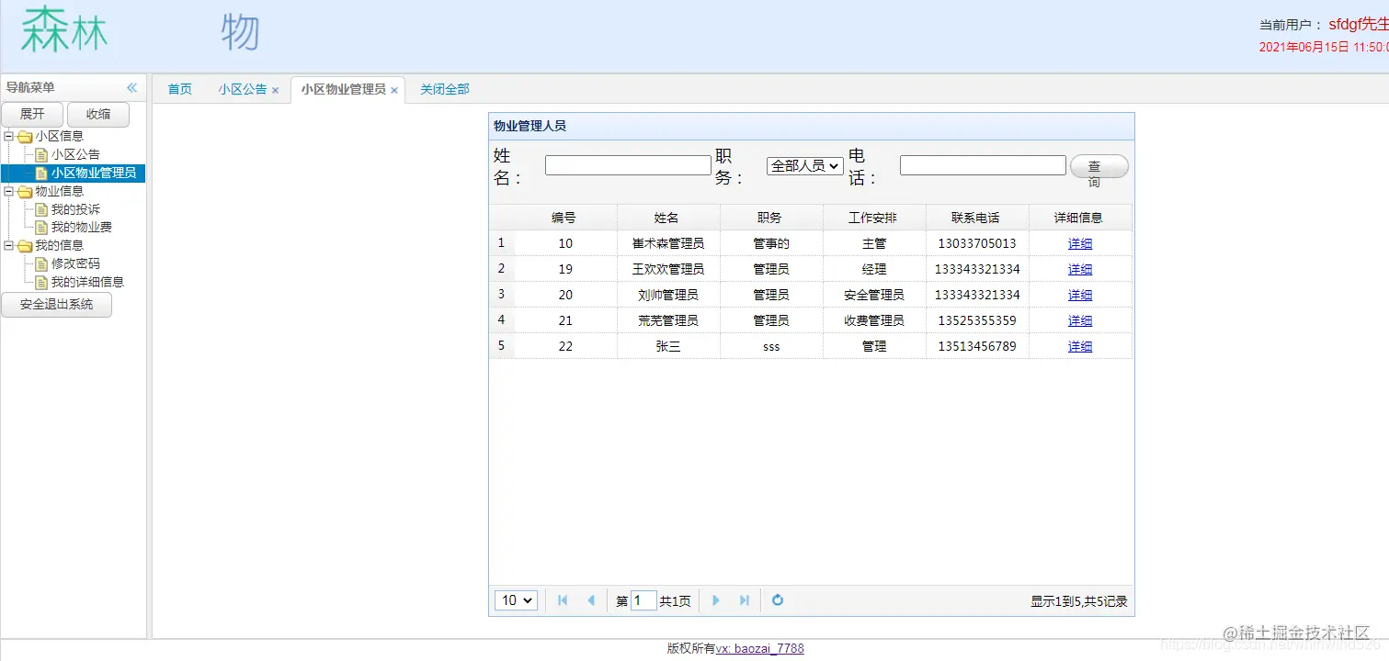
Task: Click the sfdgf先生 current user name
Action: pos(1358,25)
